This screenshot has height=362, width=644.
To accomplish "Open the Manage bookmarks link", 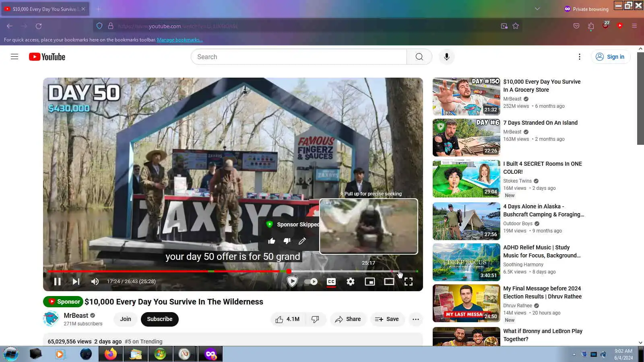I will pyautogui.click(x=180, y=40).
